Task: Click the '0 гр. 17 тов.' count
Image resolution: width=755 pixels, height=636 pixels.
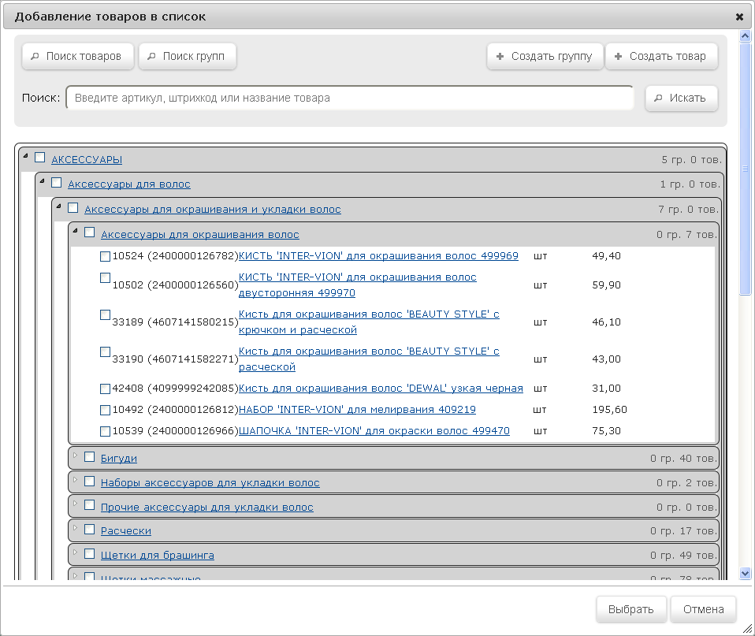Action: pyautogui.click(x=684, y=531)
